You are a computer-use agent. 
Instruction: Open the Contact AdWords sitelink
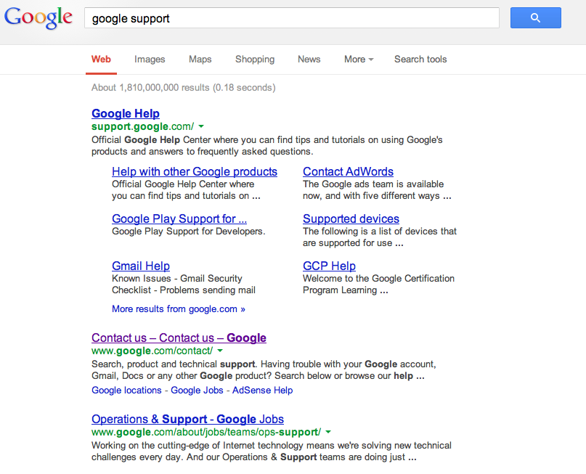348,171
